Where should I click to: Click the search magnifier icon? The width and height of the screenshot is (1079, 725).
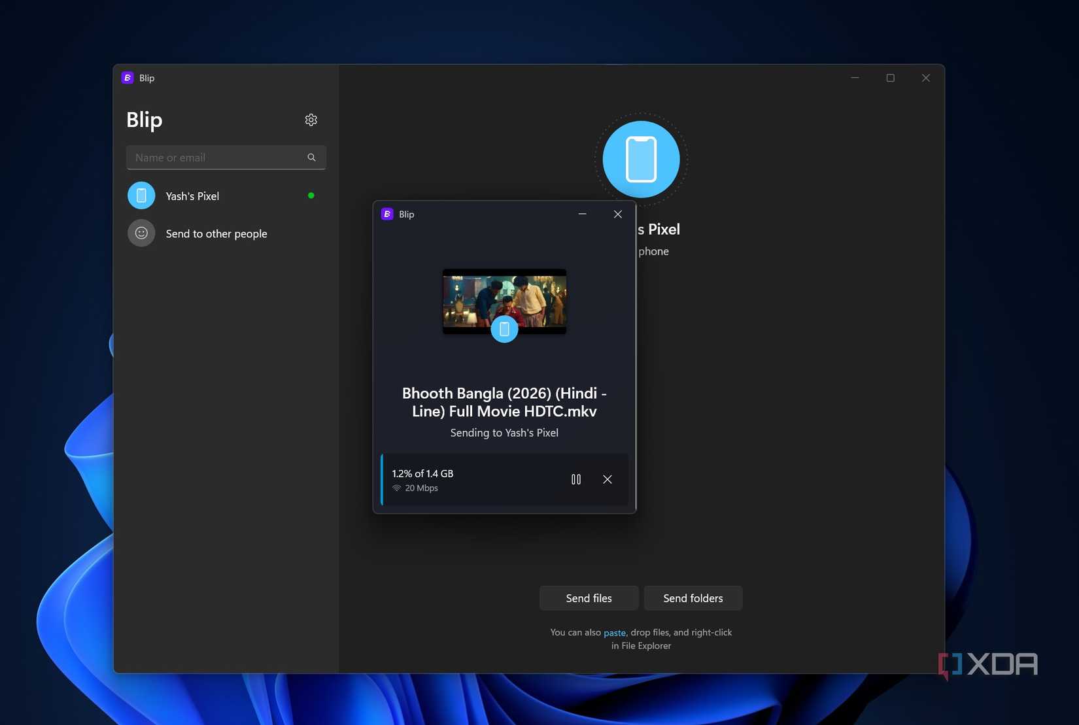312,158
